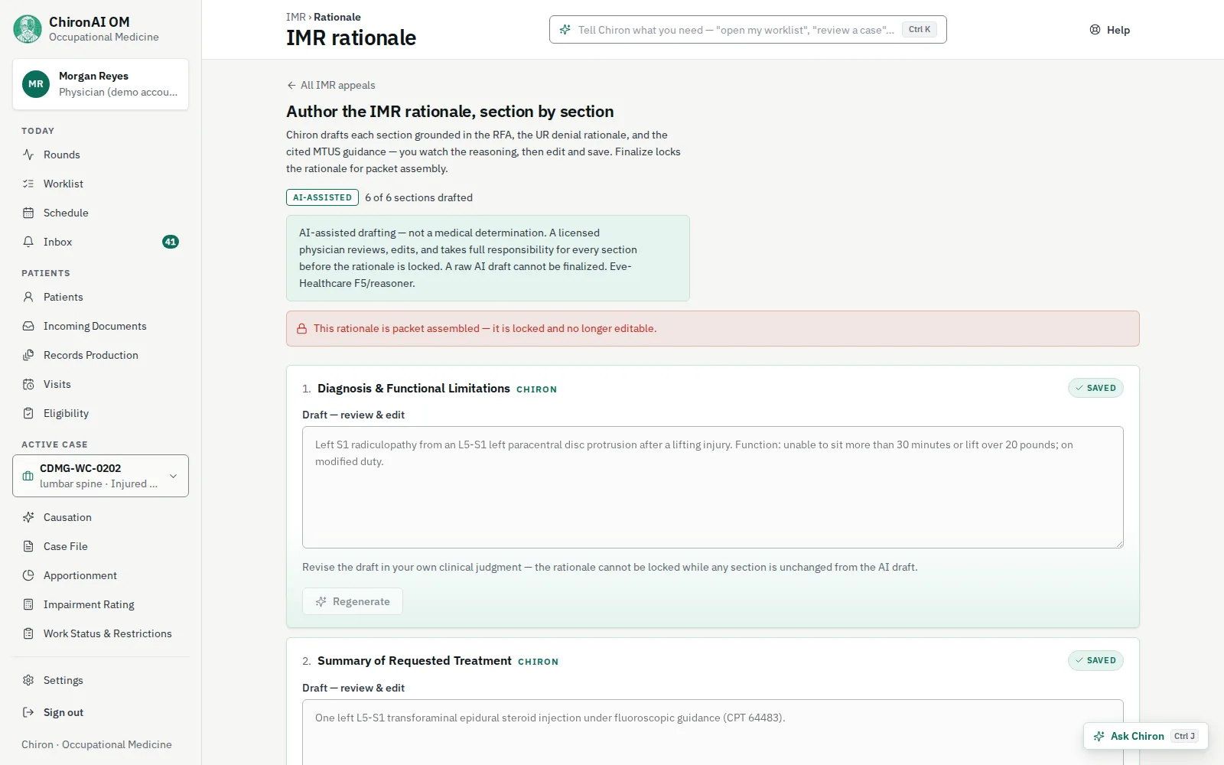Click the Sign out arrow icon
The height and width of the screenshot is (765, 1224).
[28, 712]
